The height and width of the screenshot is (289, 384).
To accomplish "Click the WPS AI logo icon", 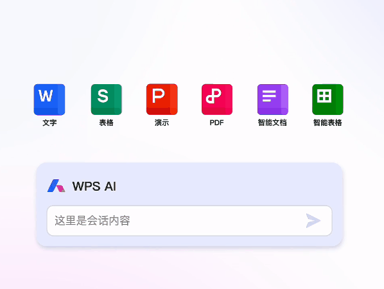I will [56, 186].
